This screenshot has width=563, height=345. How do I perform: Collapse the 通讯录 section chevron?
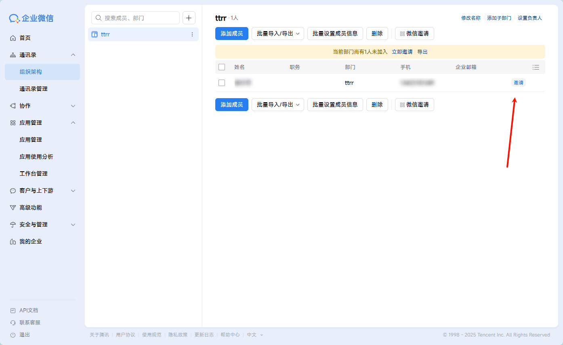coord(73,55)
